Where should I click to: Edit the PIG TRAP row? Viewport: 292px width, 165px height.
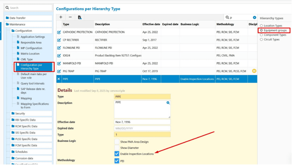59,71
